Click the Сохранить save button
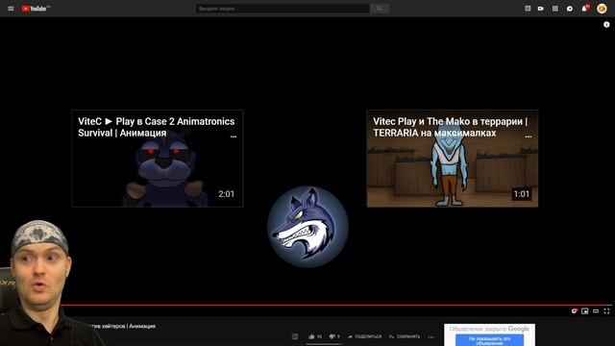The image size is (615, 346). click(405, 336)
